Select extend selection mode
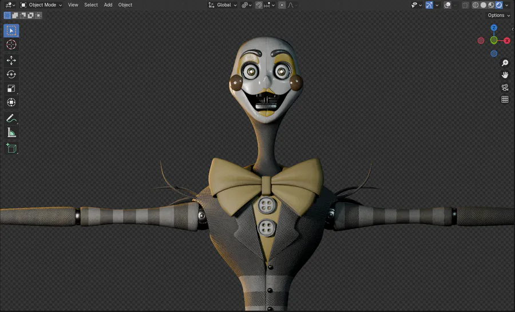This screenshot has height=312, width=515. point(15,15)
